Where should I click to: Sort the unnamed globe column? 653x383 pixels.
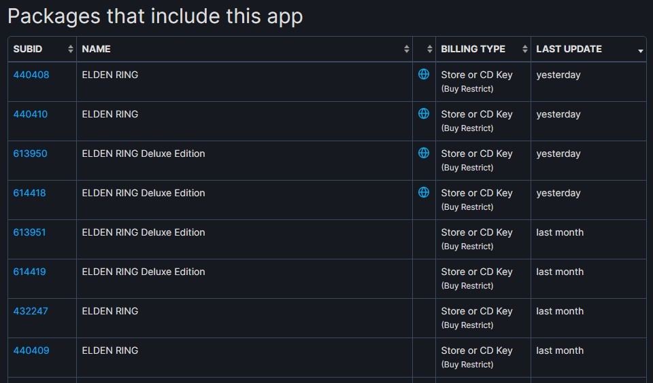[430, 49]
